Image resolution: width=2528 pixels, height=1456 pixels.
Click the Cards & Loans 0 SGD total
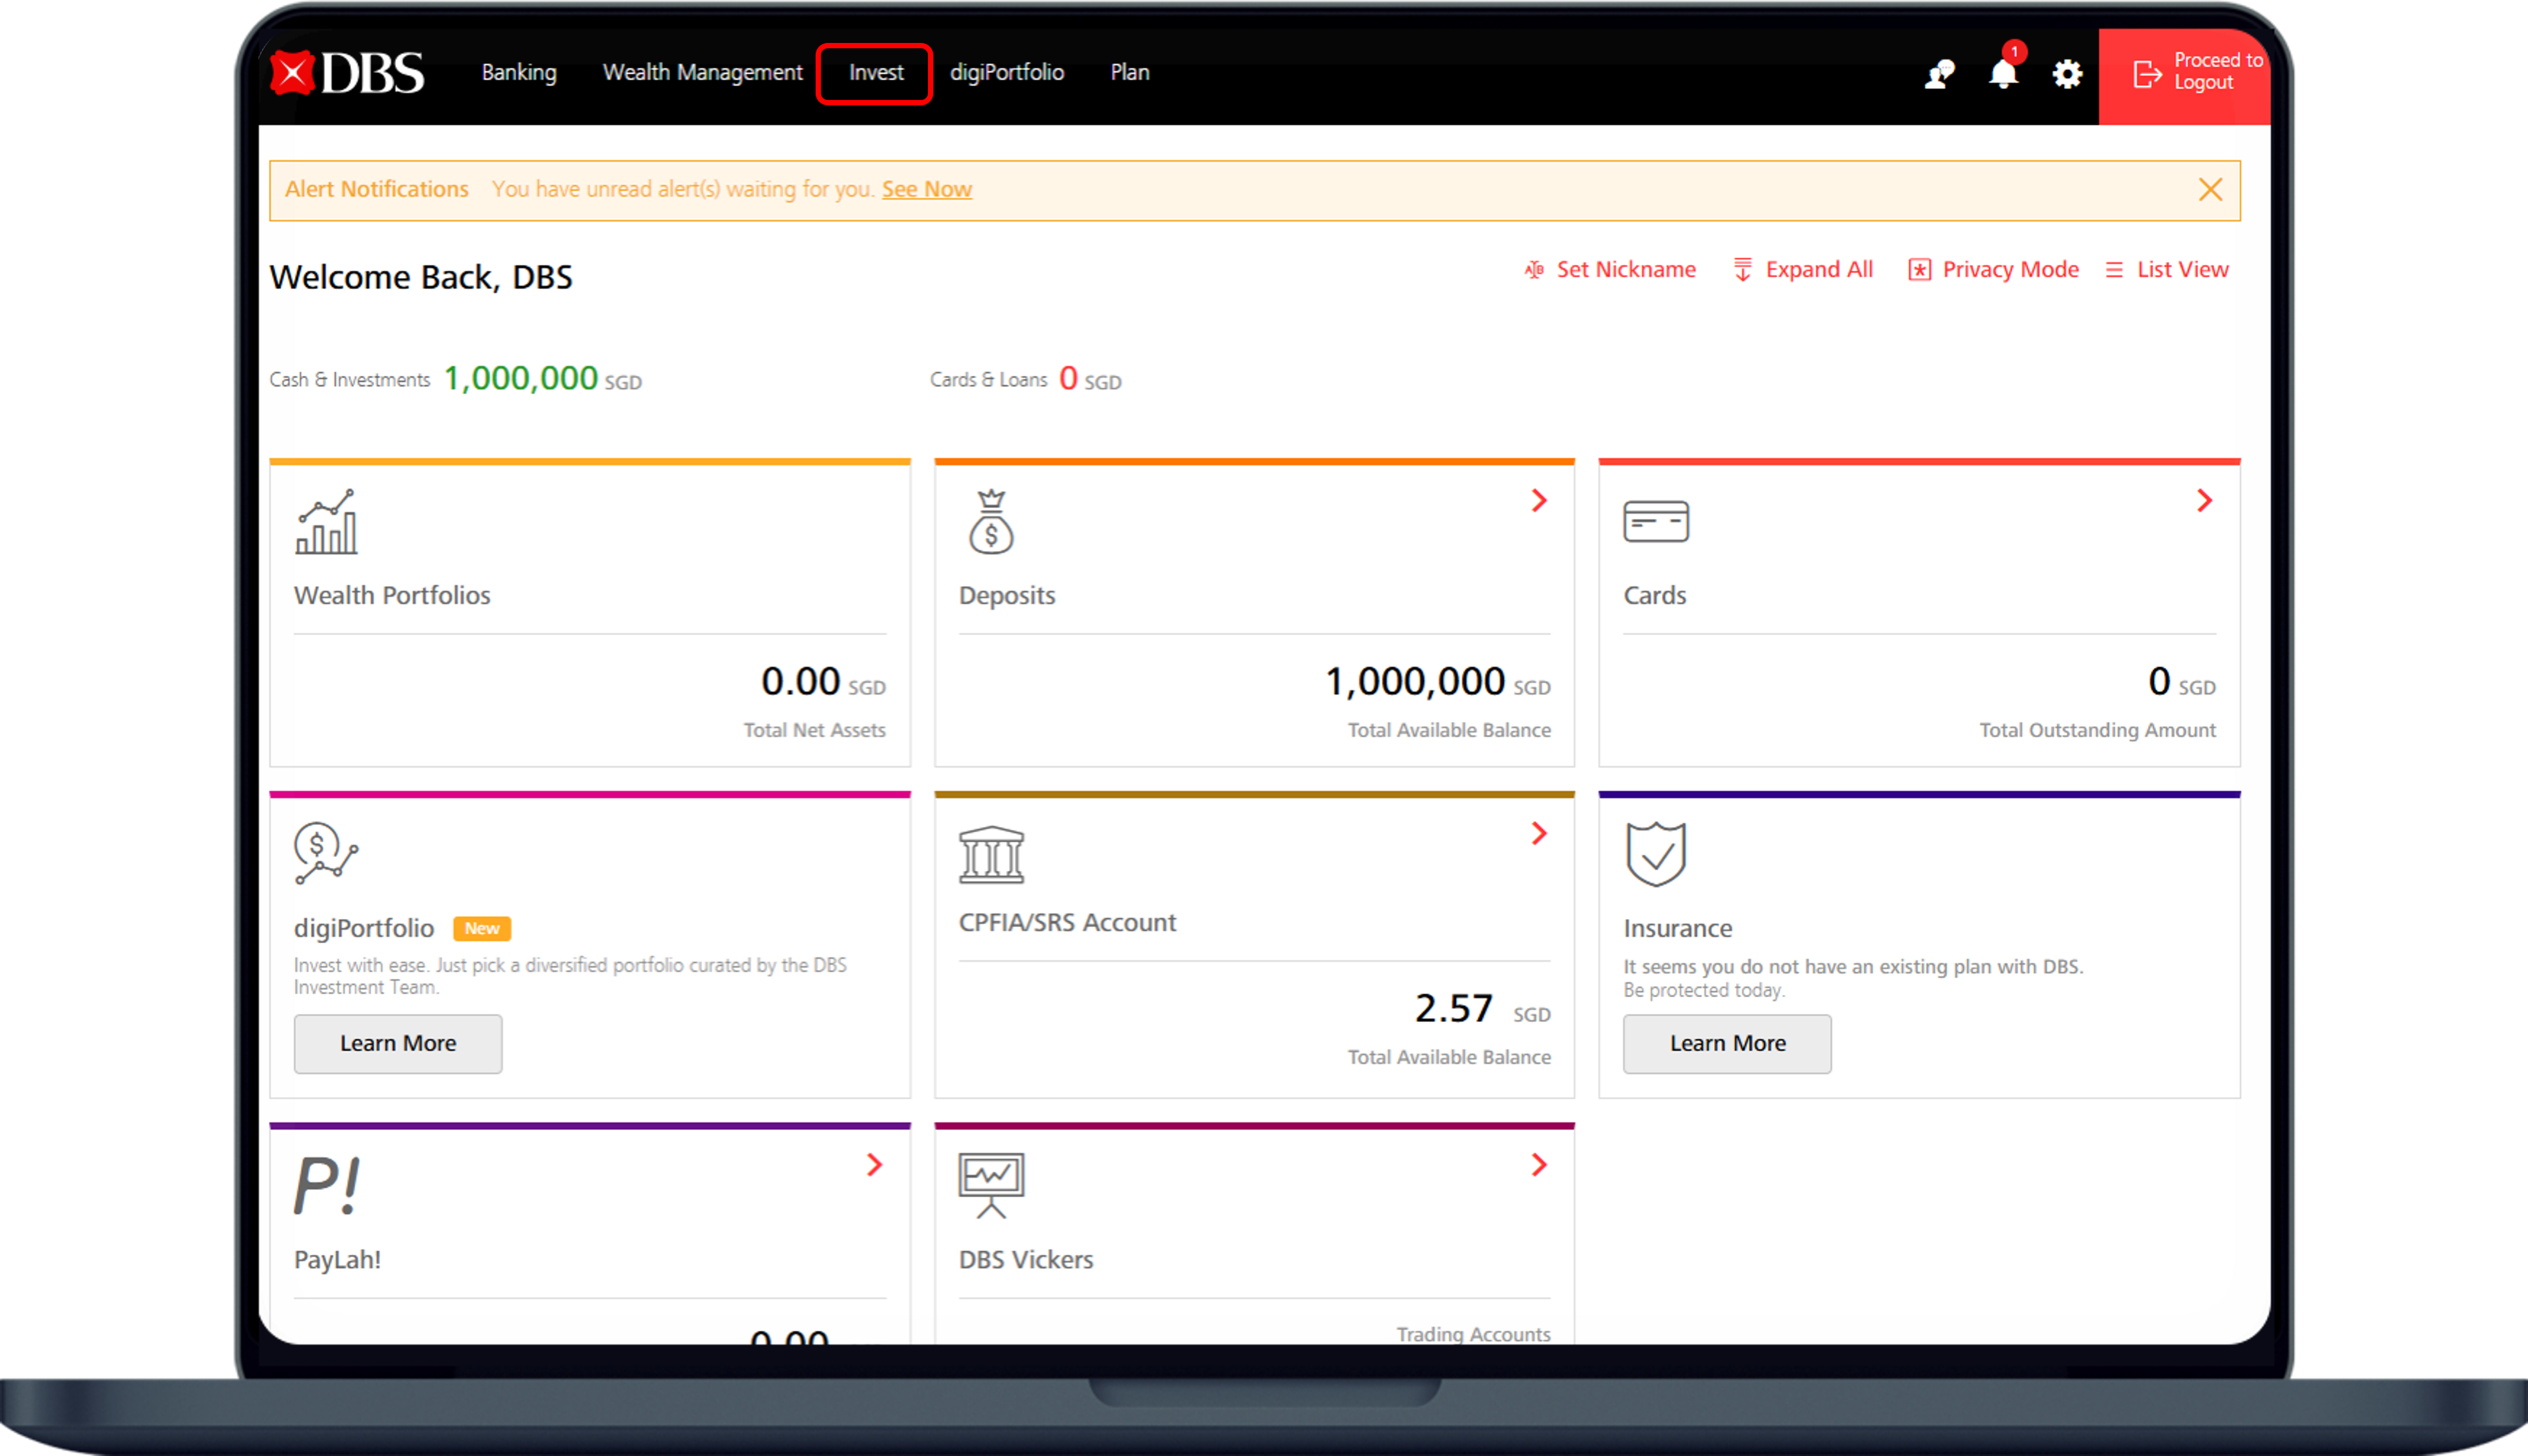(x=1090, y=378)
